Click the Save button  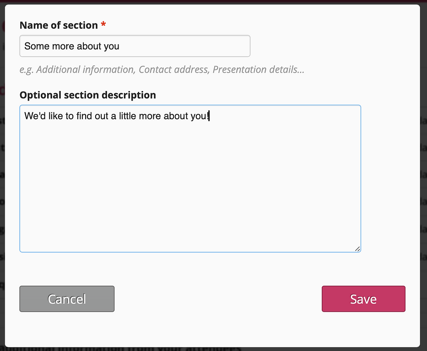(363, 299)
